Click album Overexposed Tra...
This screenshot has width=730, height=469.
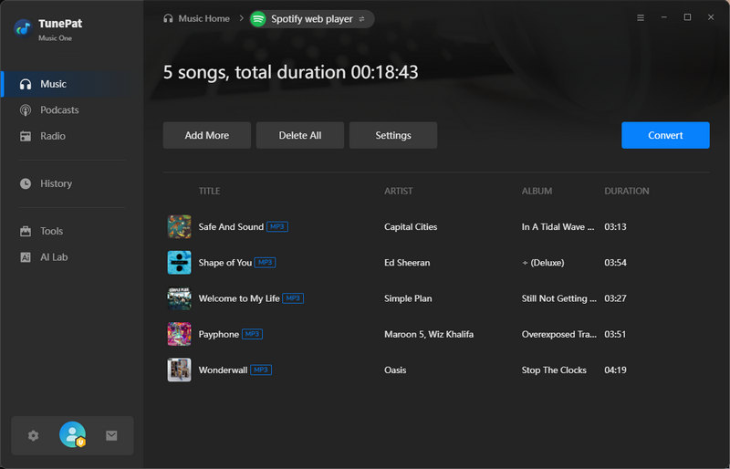(x=558, y=334)
